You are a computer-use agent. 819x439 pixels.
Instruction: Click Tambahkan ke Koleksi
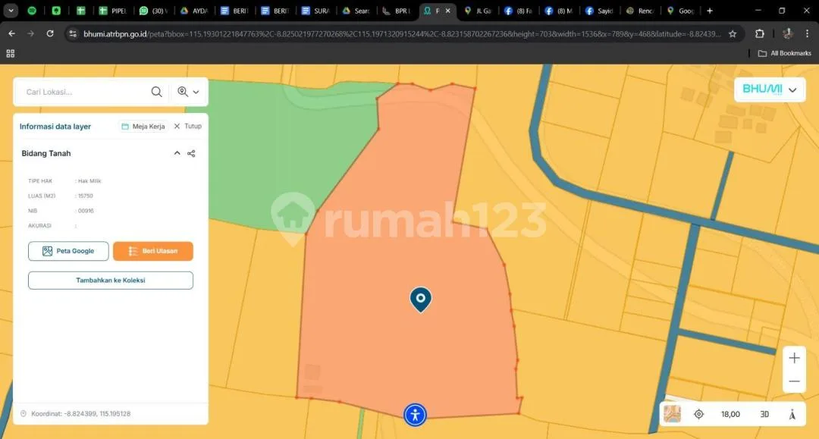click(111, 281)
